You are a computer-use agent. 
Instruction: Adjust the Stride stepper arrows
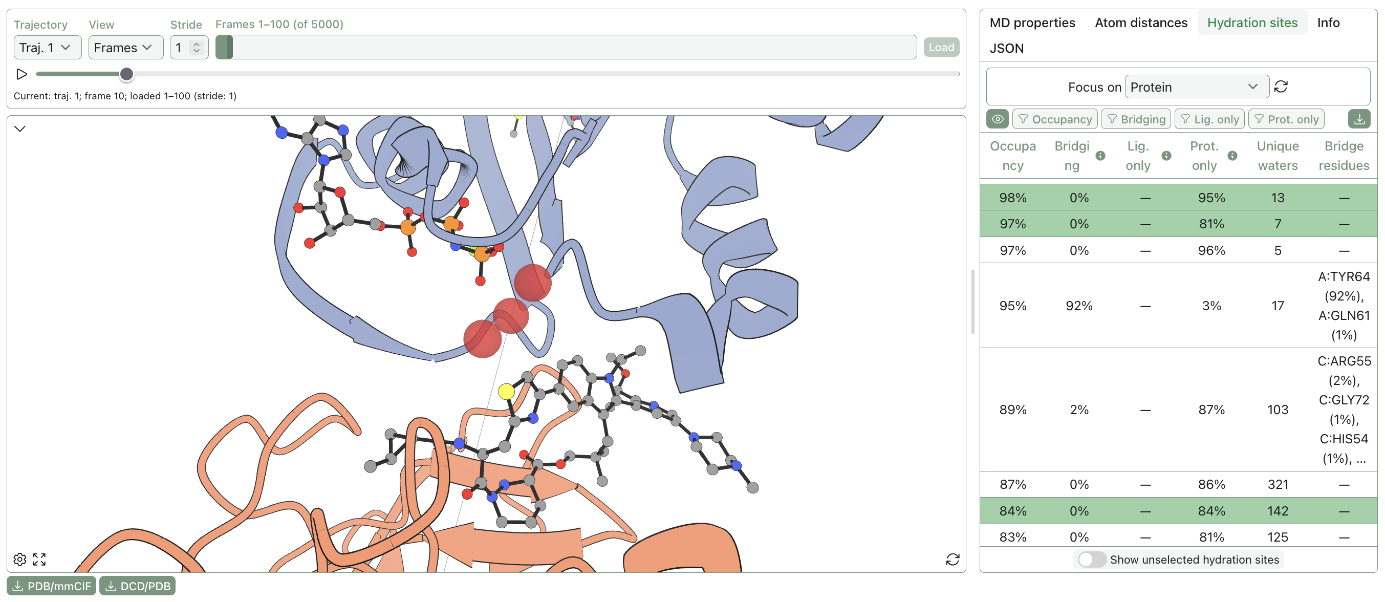pos(197,47)
